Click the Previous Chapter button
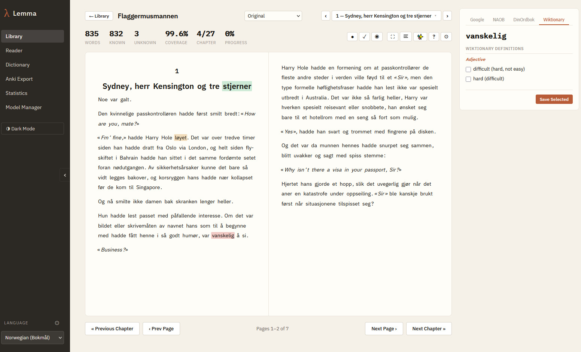The image size is (581, 352). click(x=112, y=329)
